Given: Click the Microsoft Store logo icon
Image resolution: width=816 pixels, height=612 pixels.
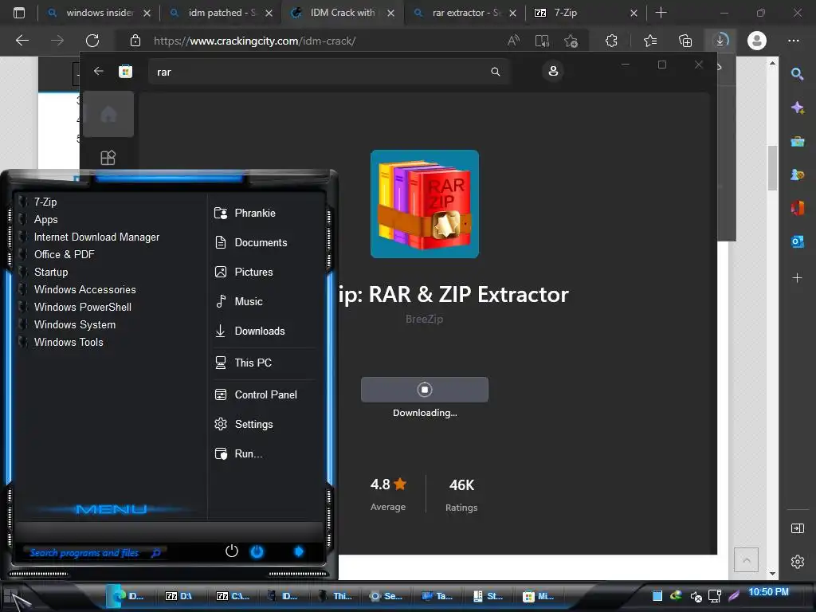Looking at the screenshot, I should (x=125, y=71).
